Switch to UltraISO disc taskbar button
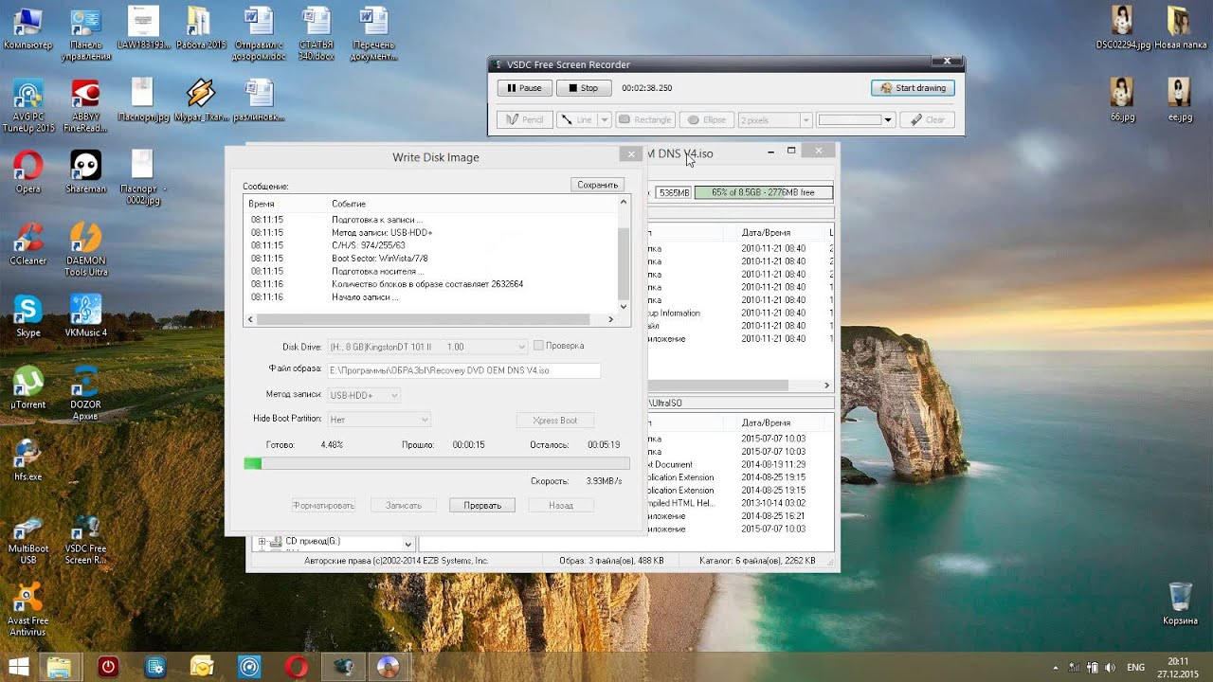 [x=388, y=667]
